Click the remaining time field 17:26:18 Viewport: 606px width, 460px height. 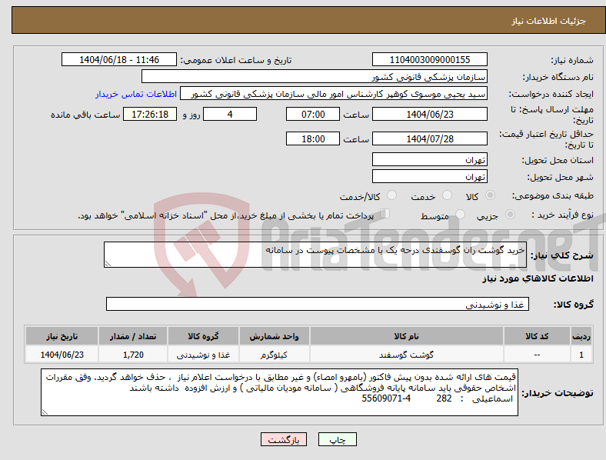point(150,115)
